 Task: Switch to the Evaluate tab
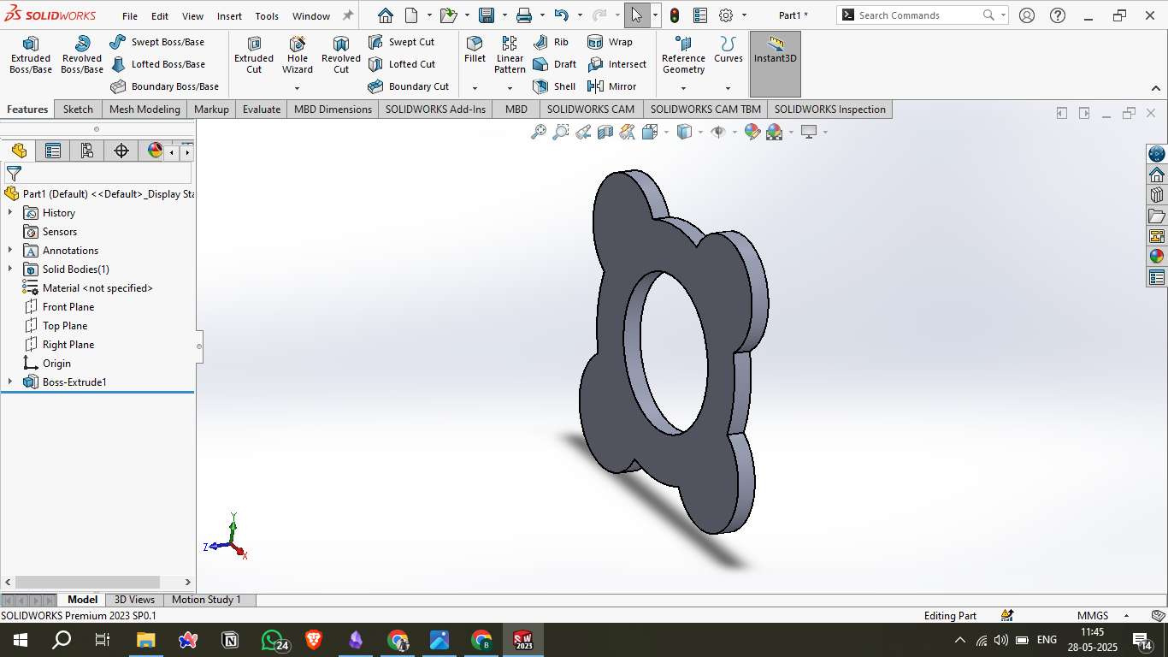click(262, 109)
